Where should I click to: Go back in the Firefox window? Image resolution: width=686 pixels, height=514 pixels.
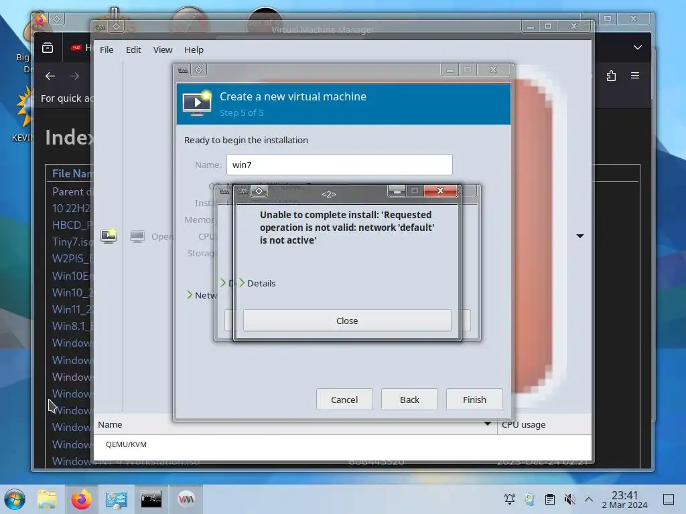(50, 76)
